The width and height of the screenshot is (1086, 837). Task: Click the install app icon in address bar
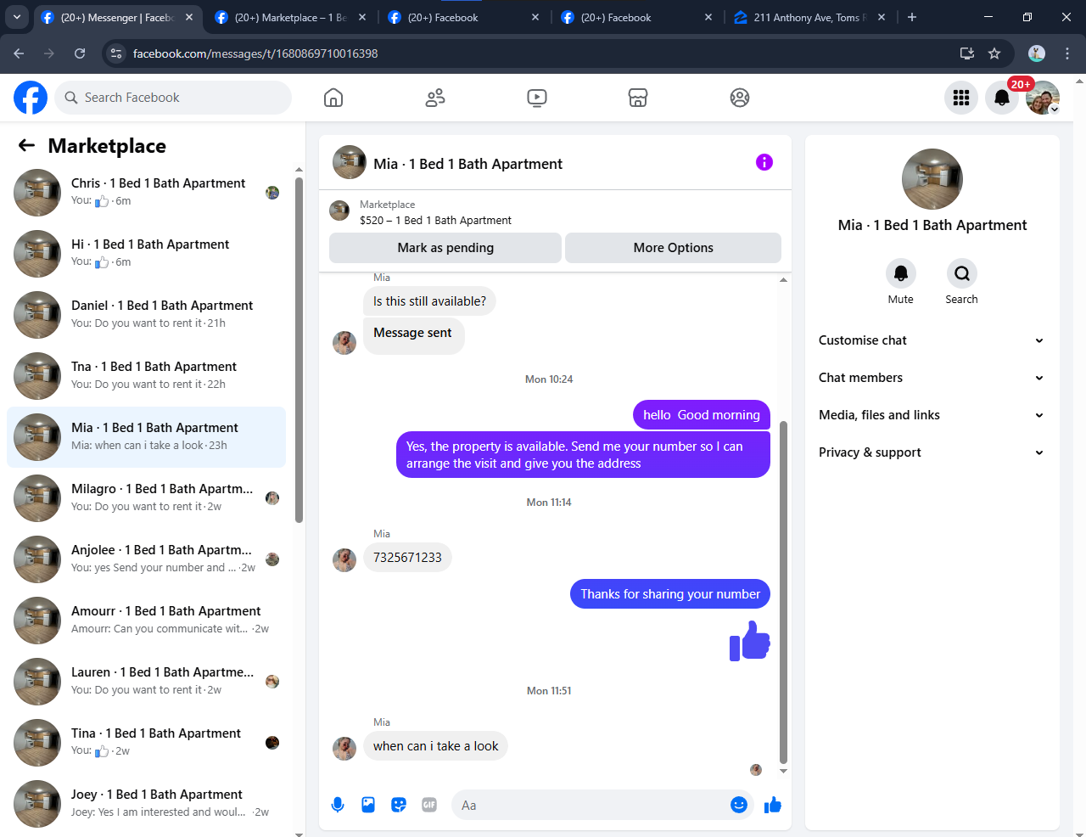[x=967, y=53]
